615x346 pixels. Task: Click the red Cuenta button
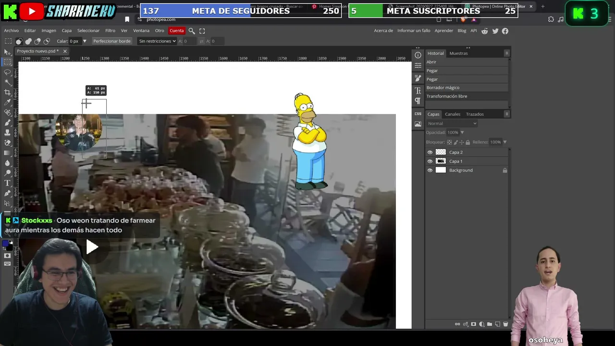[177, 31]
